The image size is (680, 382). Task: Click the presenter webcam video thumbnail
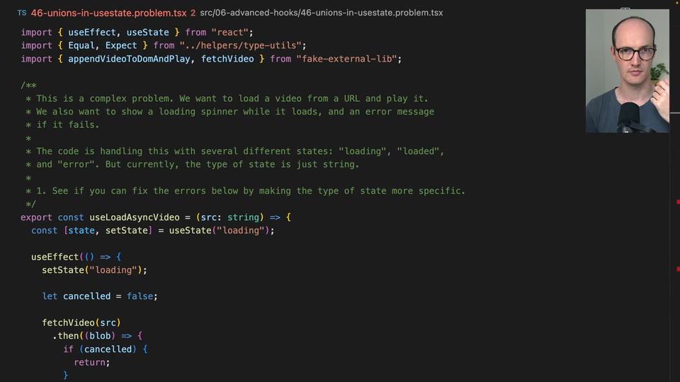[627, 71]
